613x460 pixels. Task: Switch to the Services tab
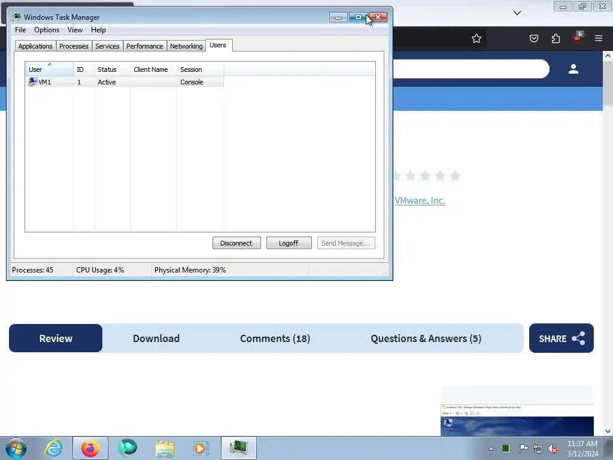coord(107,46)
